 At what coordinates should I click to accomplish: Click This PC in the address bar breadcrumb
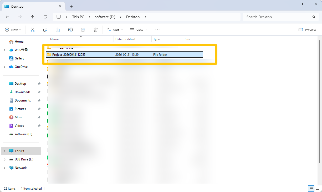tap(78, 17)
